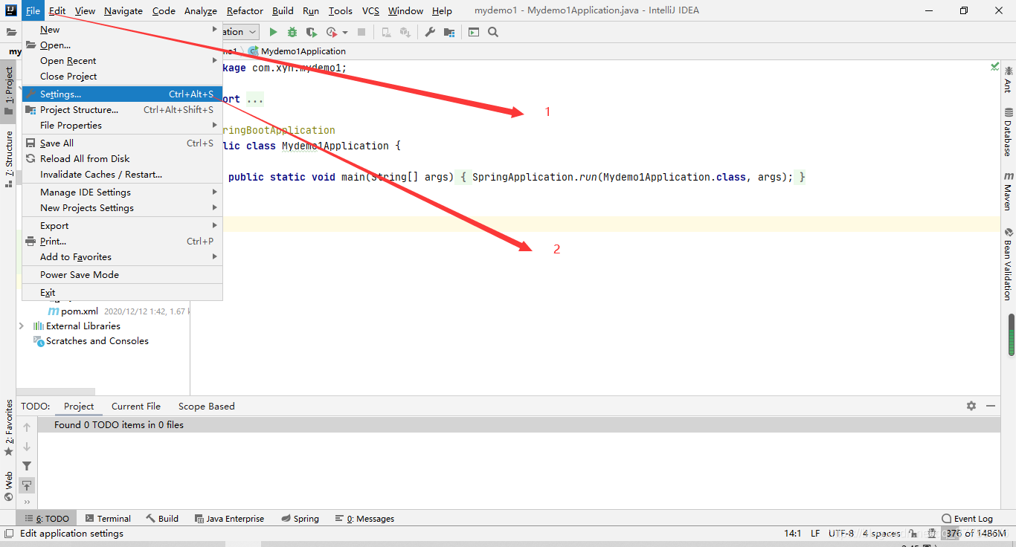Toggle tool window bars icon in status bar
The width and height of the screenshot is (1016, 547).
point(9,534)
